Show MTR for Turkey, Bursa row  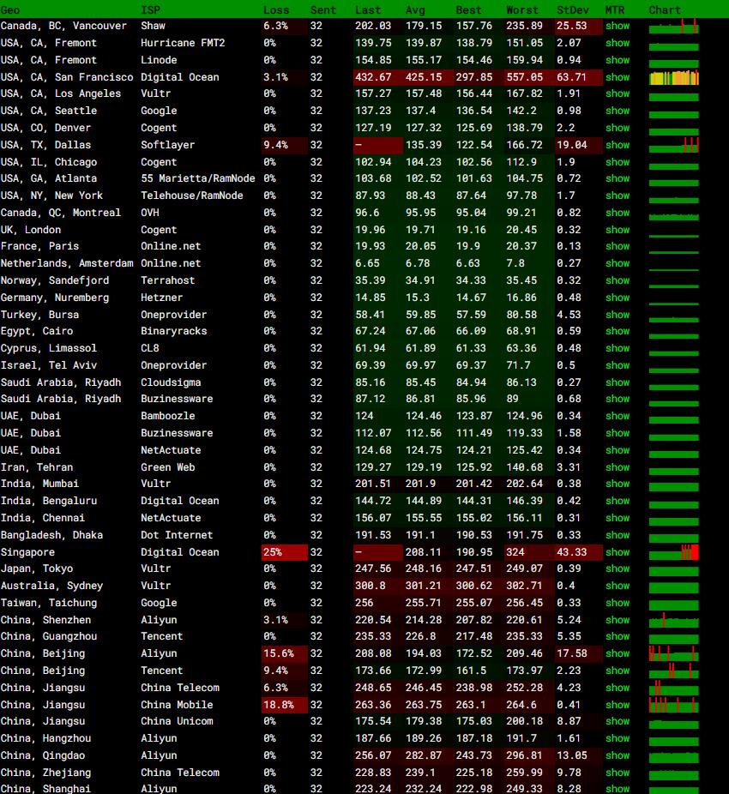pyautogui.click(x=618, y=315)
